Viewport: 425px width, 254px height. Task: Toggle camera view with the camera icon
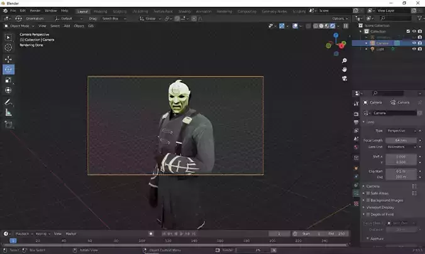pyautogui.click(x=345, y=78)
